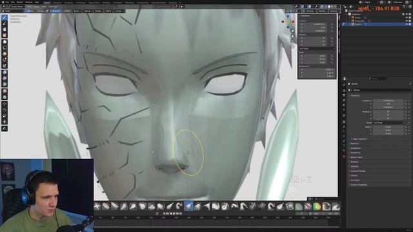Image resolution: width=413 pixels, height=232 pixels.
Task: Select the Cloth Filter tool
Action: pyautogui.click(x=5, y=79)
